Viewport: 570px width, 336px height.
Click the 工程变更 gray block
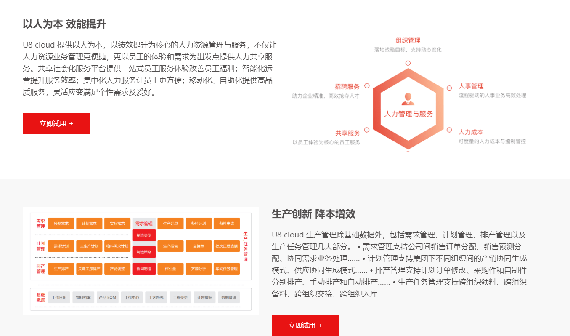pyautogui.click(x=180, y=297)
